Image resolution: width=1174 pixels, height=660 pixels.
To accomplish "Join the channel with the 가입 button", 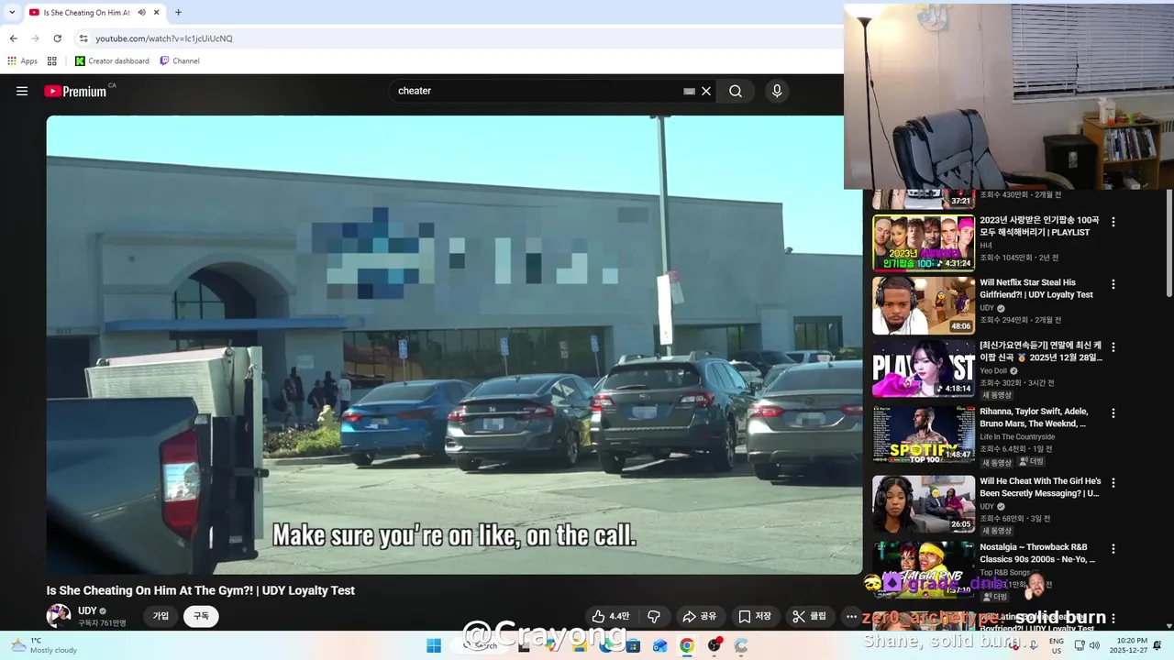I will tap(161, 616).
